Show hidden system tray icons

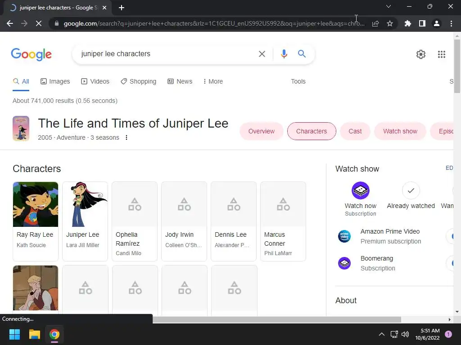coord(381,334)
